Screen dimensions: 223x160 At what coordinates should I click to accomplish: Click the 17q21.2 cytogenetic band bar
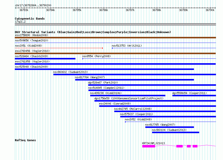point(115,24)
